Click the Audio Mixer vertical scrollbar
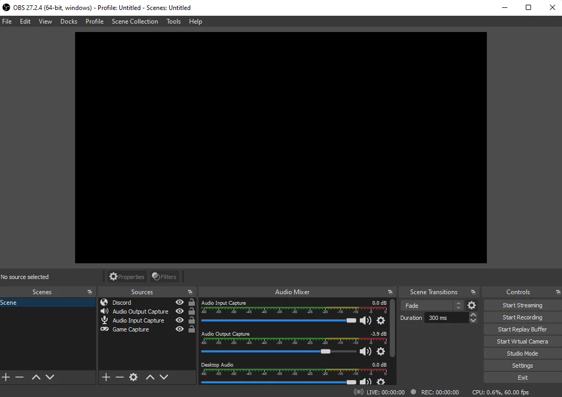The image size is (562, 397). (x=392, y=329)
